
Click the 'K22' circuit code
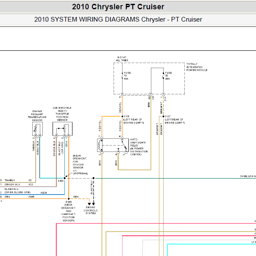click(31, 184)
